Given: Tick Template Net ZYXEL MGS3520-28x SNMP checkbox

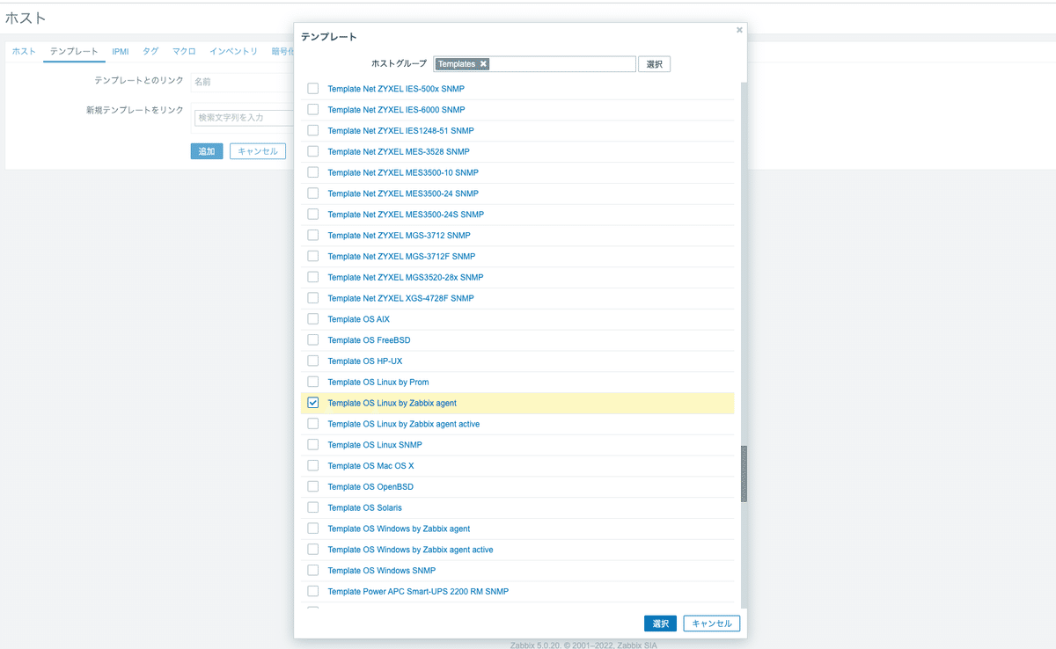Looking at the screenshot, I should click(312, 277).
